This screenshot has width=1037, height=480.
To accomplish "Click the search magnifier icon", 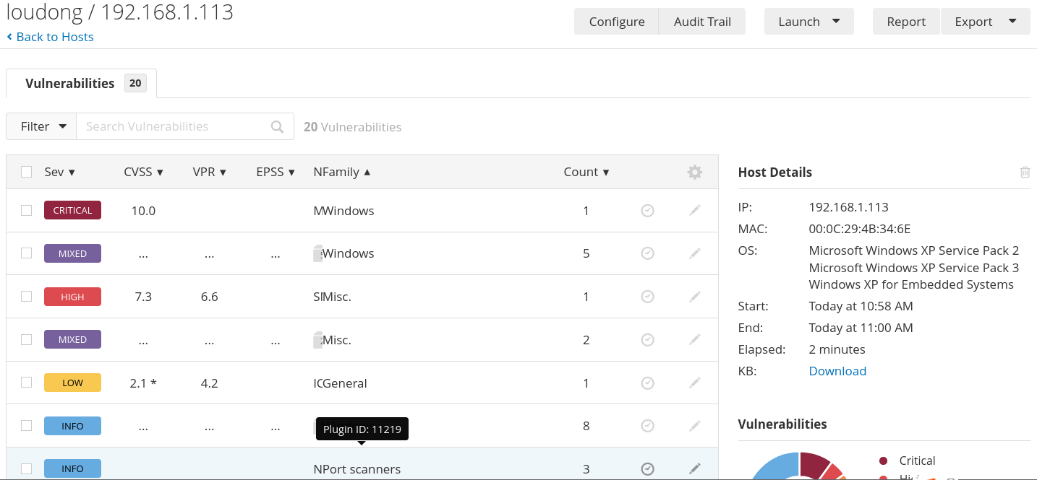I will click(x=277, y=126).
